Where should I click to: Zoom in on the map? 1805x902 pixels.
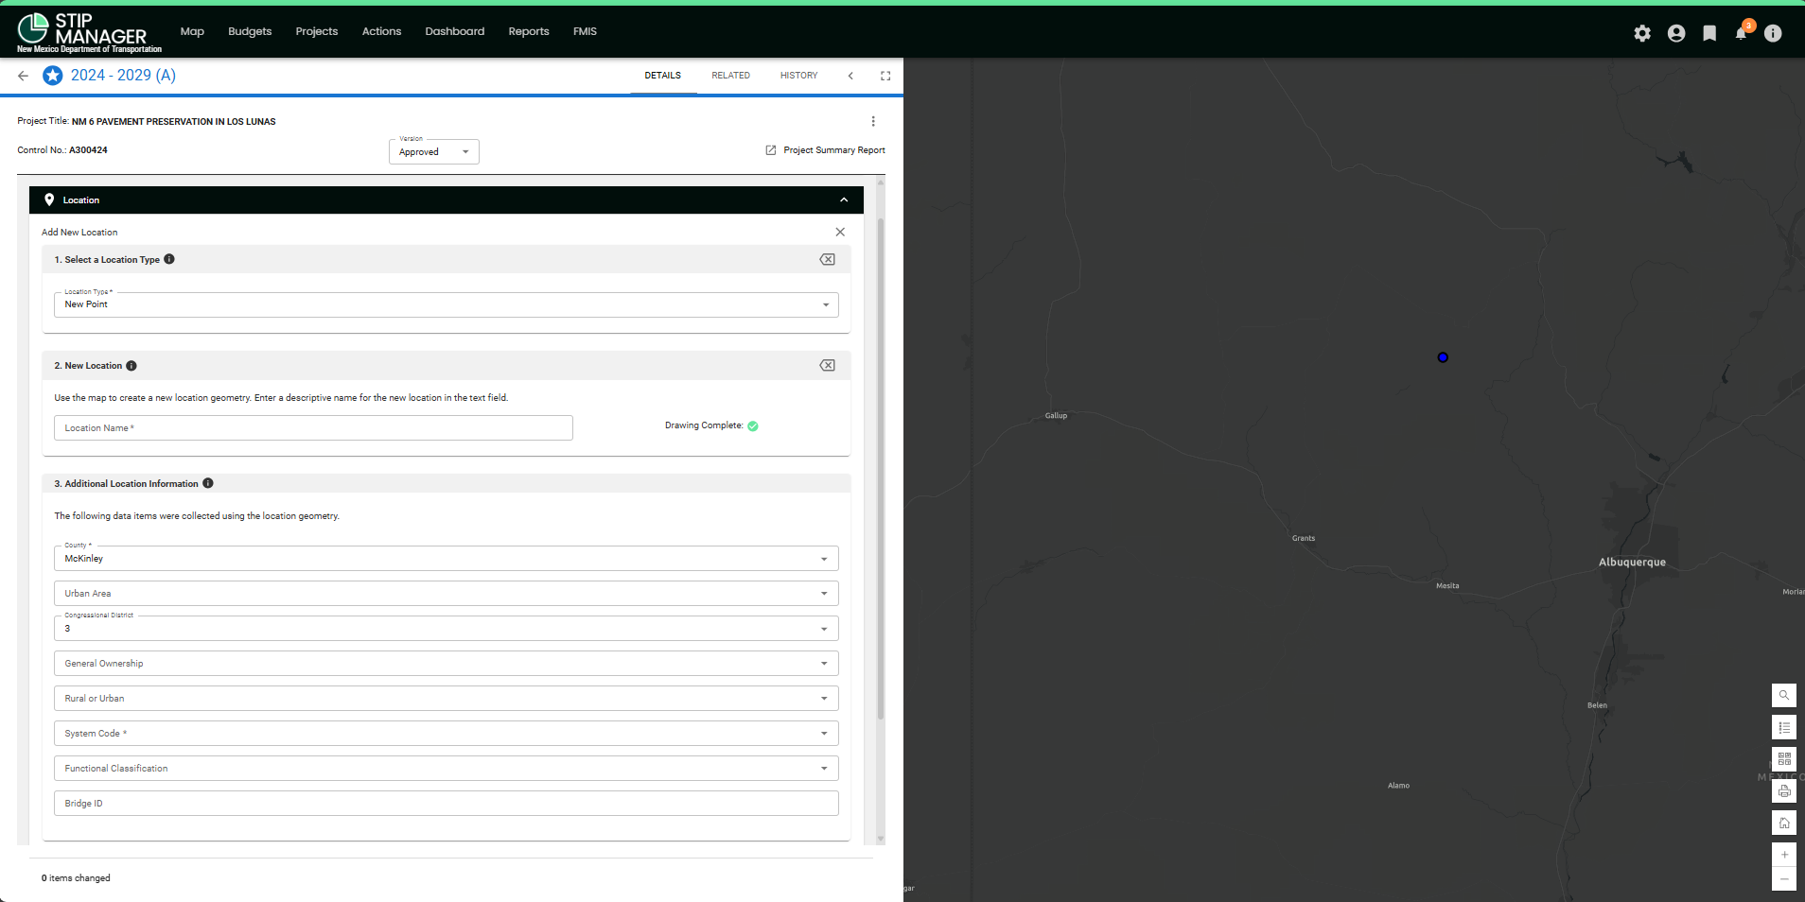point(1784,855)
